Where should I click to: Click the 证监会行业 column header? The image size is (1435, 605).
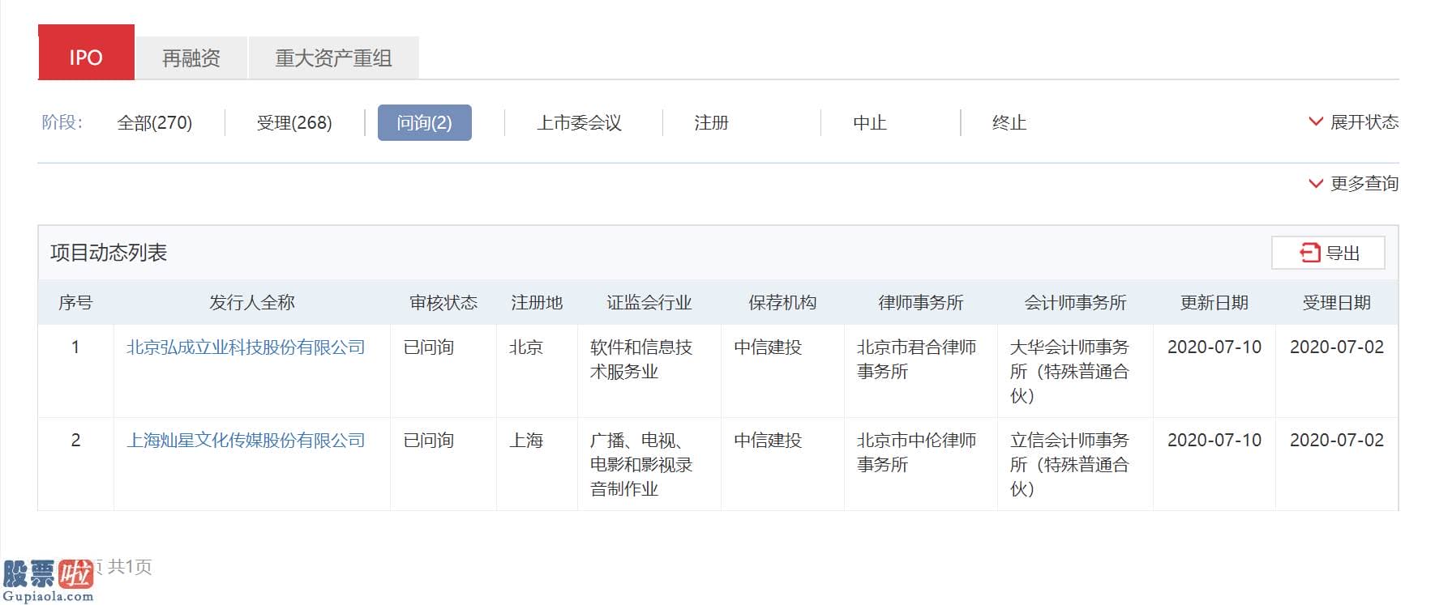point(649,303)
